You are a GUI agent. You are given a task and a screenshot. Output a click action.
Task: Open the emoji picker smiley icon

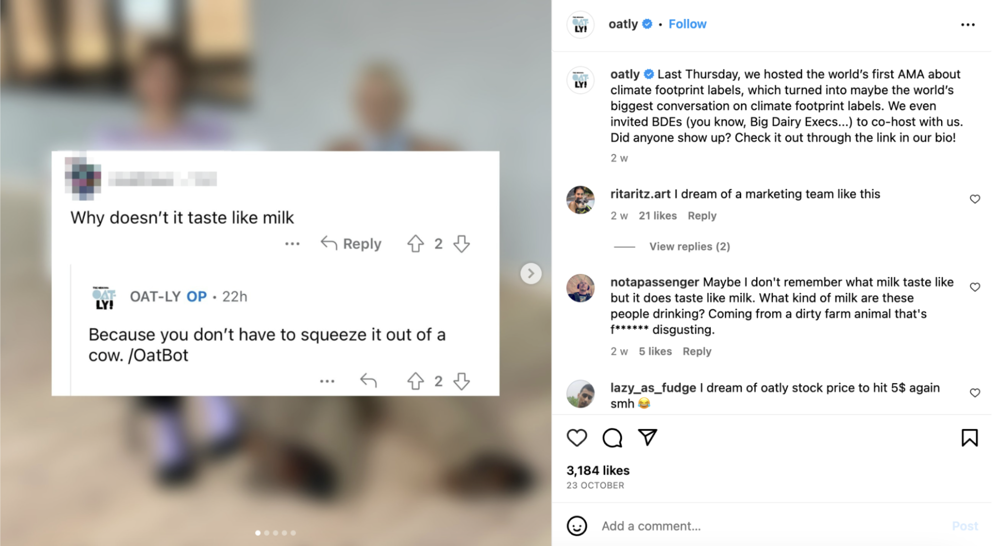click(x=577, y=526)
